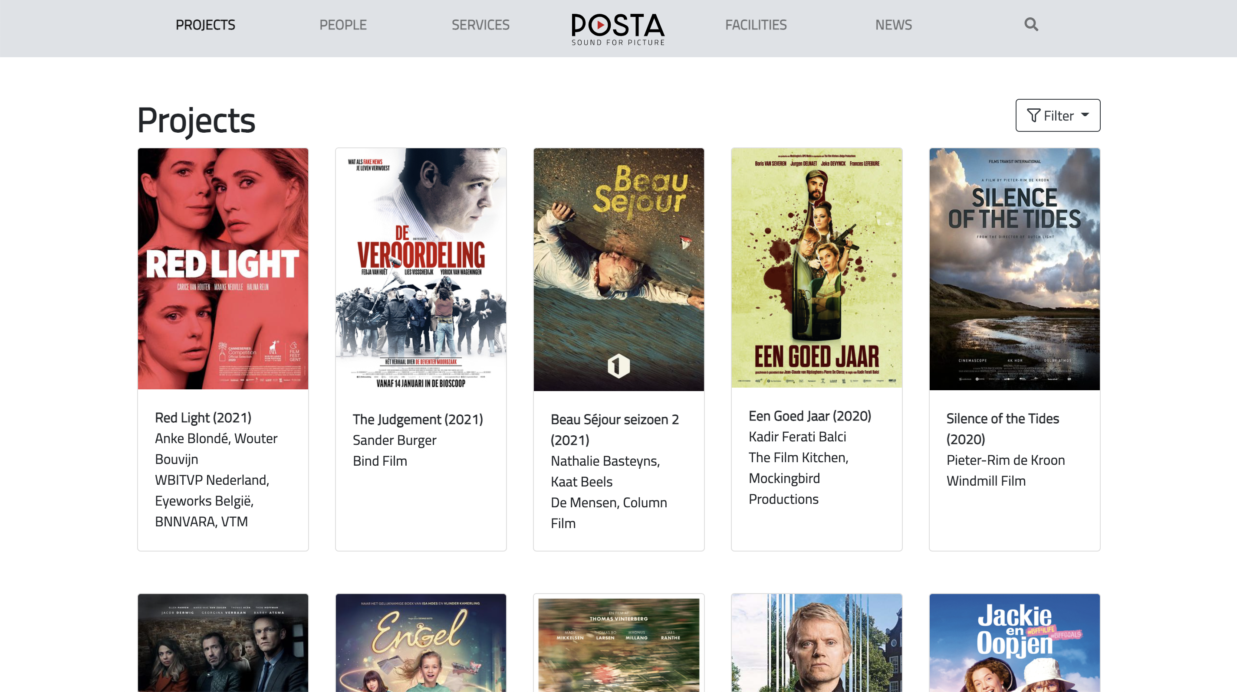Open the De Veroordeling poster thumbnail

[421, 270]
